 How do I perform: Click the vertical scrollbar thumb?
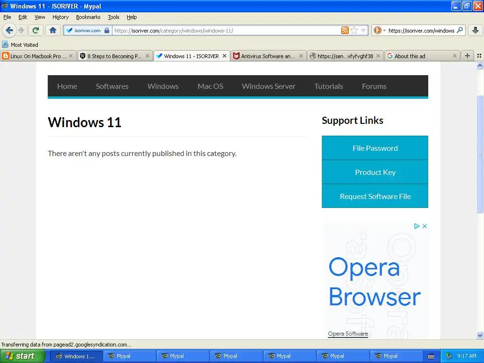(480, 154)
